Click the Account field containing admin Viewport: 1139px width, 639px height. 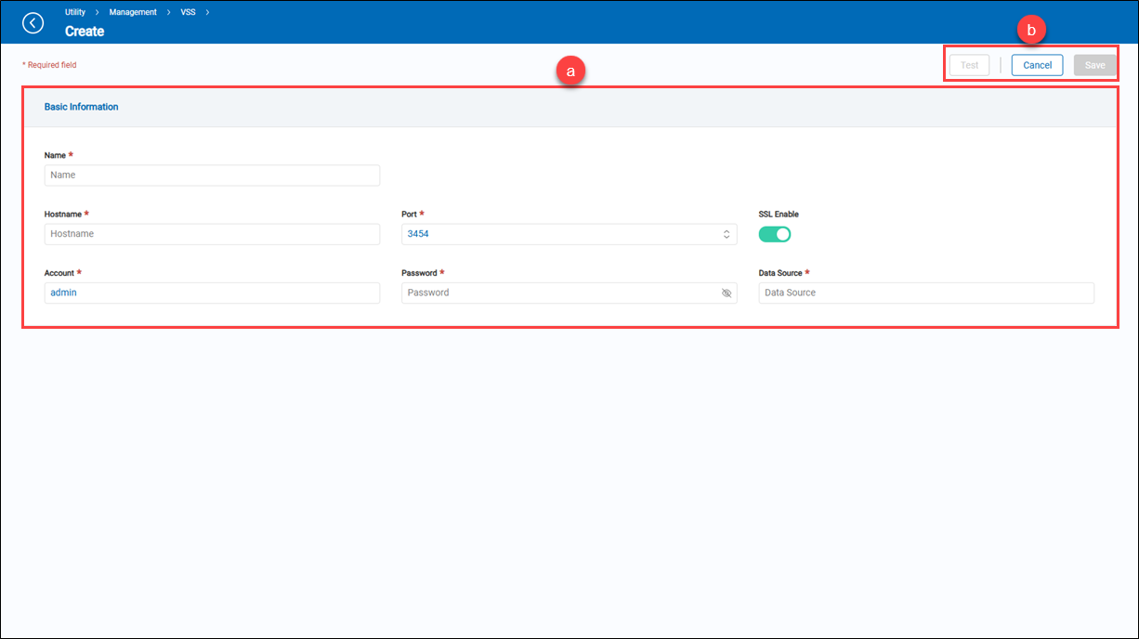pos(212,293)
